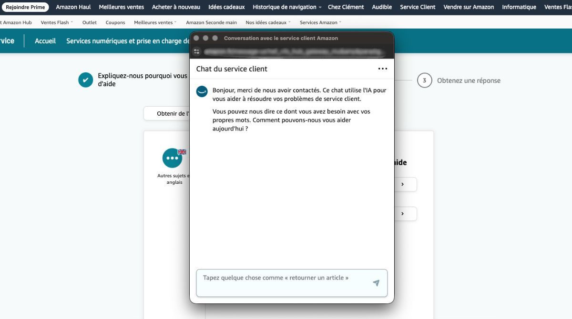Open Services numériques et prise en charge tab
572x319 pixels.
click(x=128, y=41)
